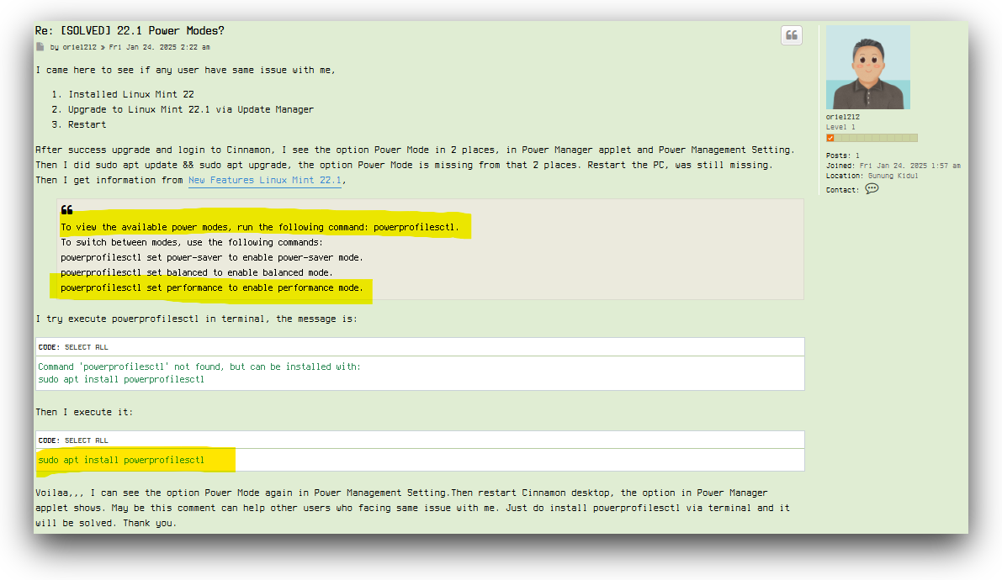Click the 'Joined: Fri Jan 24, 2025' profile entry
1002x580 pixels.
click(x=893, y=166)
